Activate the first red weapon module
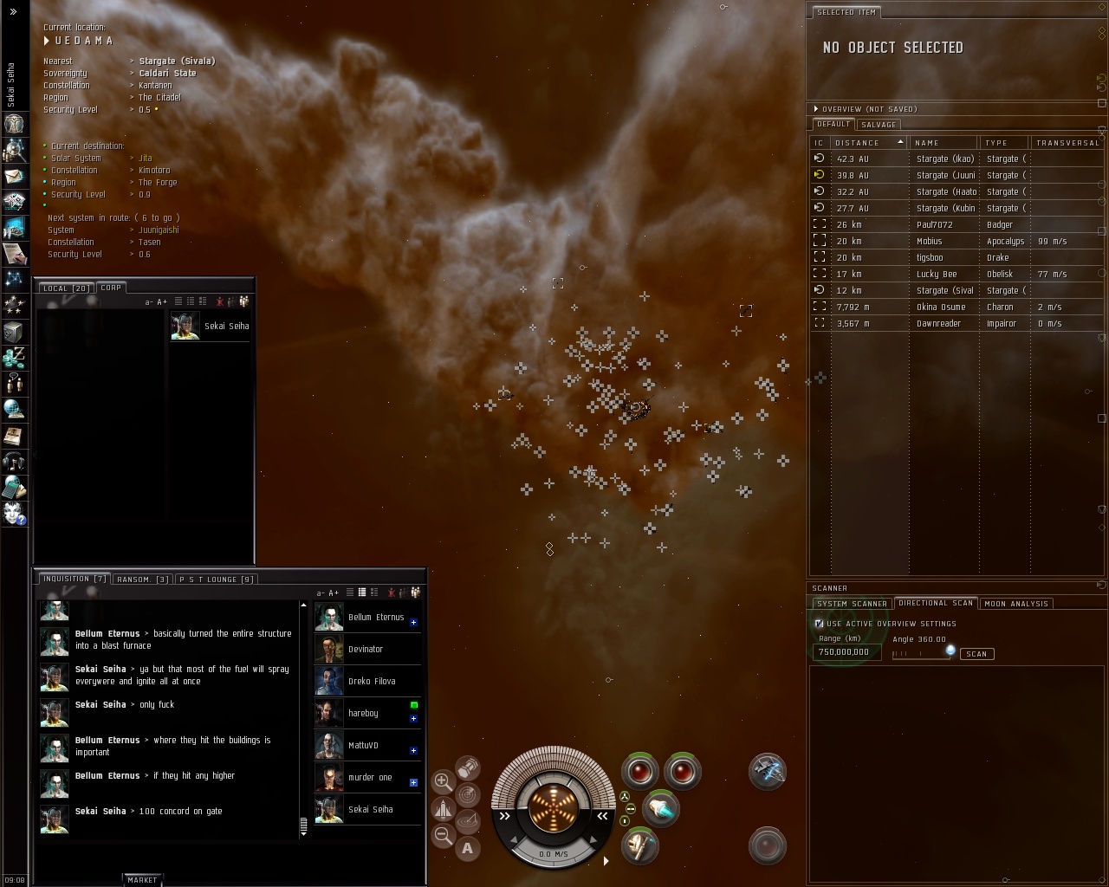The image size is (1109, 887). 640,772
